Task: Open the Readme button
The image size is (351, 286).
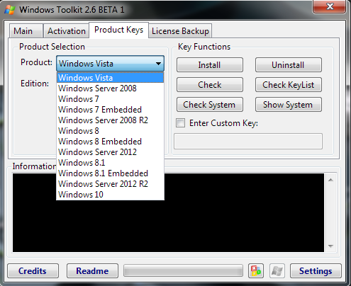Action: coord(92,271)
